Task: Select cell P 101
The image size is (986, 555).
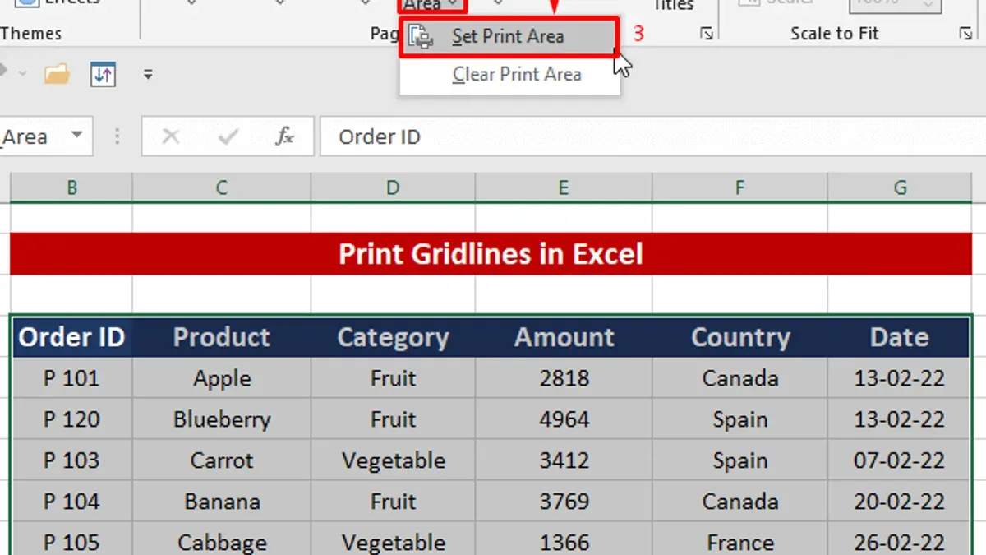Action: point(72,378)
